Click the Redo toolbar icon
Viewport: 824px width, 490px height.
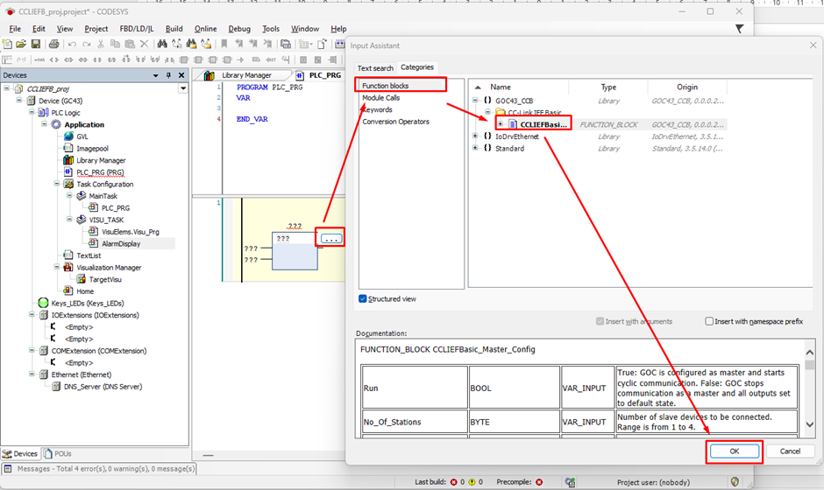point(87,44)
